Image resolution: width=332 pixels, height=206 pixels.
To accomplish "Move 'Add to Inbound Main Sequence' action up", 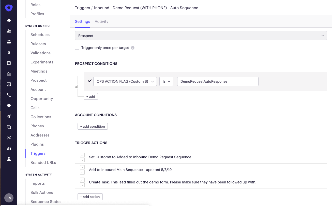I will (x=82, y=167).
